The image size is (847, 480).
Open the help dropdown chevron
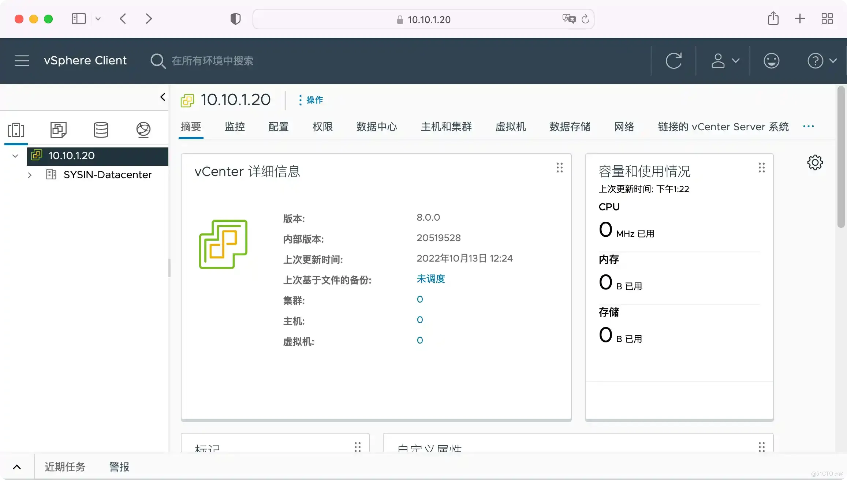pos(833,61)
